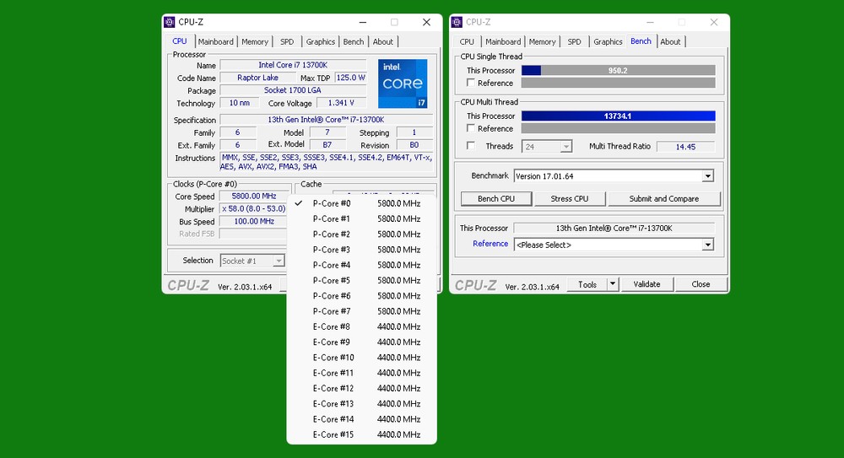Click the Core Speed value 5800.00 MHz
The height and width of the screenshot is (458, 844).
click(253, 197)
